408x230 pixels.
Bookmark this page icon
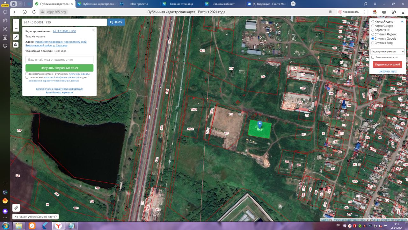pyautogui.click(x=330, y=12)
